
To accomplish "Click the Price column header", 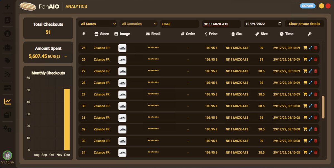I will click(211, 34).
